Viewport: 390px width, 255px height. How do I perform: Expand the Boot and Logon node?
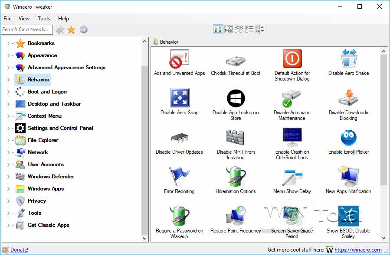[8, 92]
